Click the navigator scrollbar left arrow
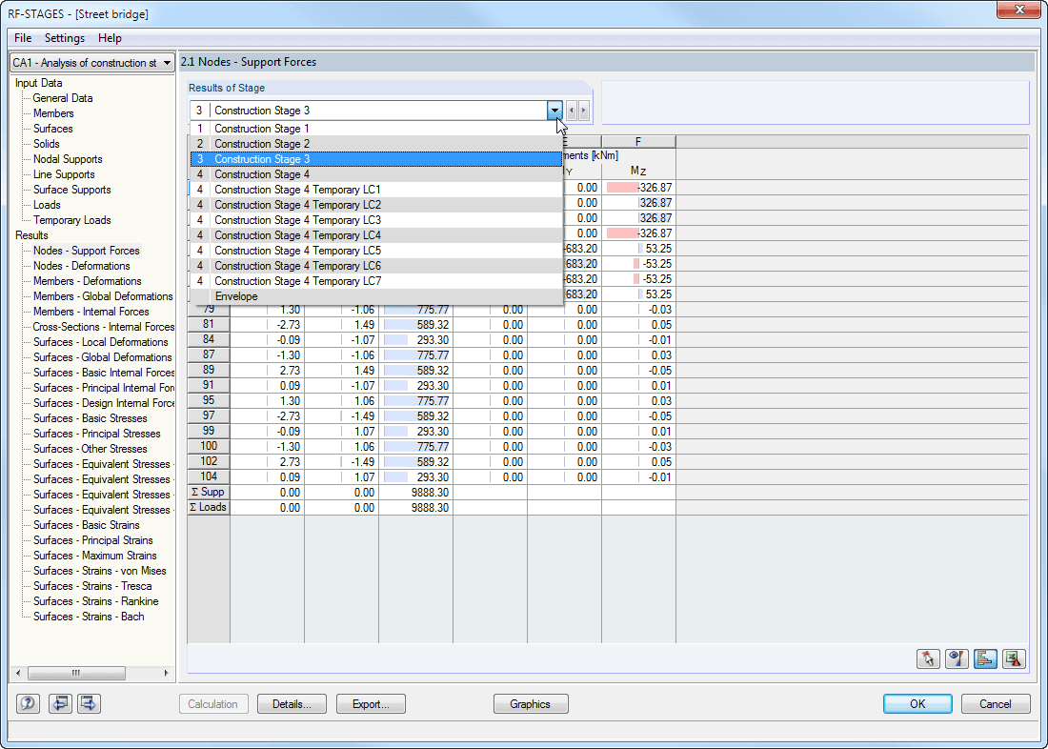1048x749 pixels. point(18,673)
